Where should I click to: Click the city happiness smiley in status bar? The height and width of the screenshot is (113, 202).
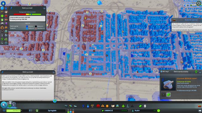click(x=158, y=110)
